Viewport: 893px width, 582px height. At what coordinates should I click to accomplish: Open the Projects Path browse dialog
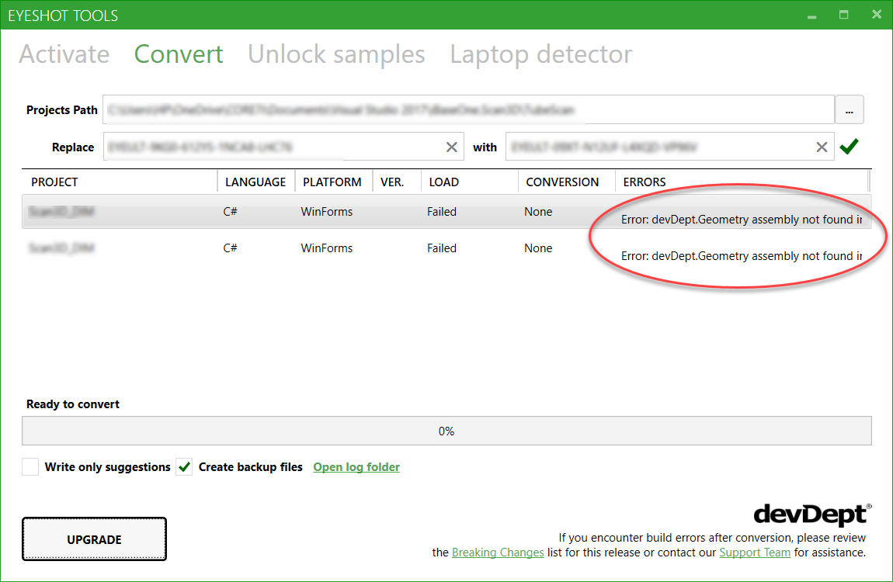849,109
